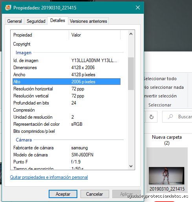Viewport: 192px width, 202px height.
Task: Select the Fabricante de cámara row
Action: click(66, 148)
